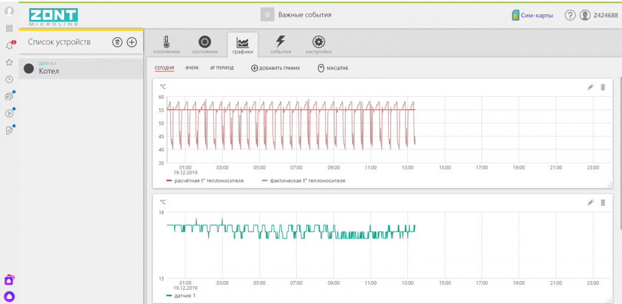Add a new device with plus icon
The image size is (622, 304).
point(132,42)
